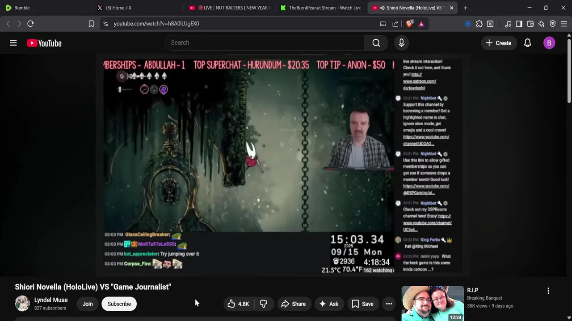Click the Ask button under video
The image size is (572, 321).
[x=328, y=304]
